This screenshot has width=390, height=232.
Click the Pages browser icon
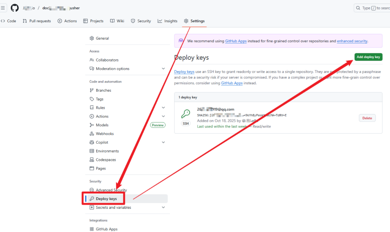click(92, 168)
